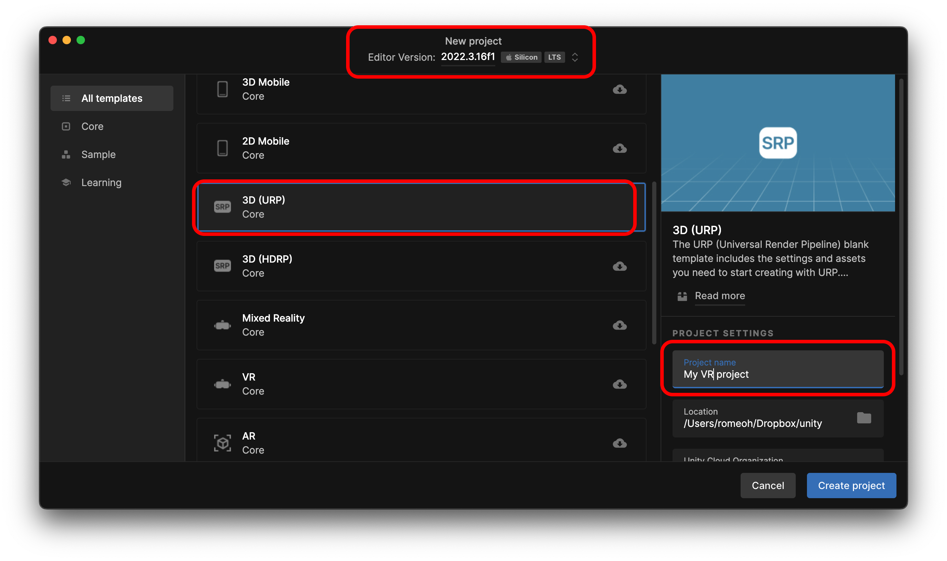The width and height of the screenshot is (947, 561).
Task: Open the Sample templates category
Action: tap(98, 154)
